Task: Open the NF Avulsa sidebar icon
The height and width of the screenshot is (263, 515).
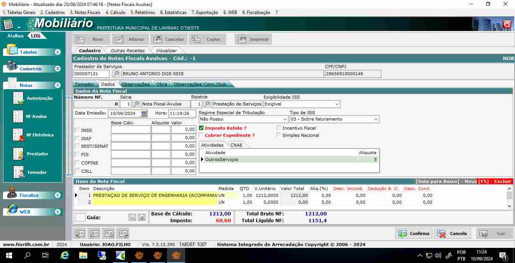Action: pyautogui.click(x=18, y=116)
